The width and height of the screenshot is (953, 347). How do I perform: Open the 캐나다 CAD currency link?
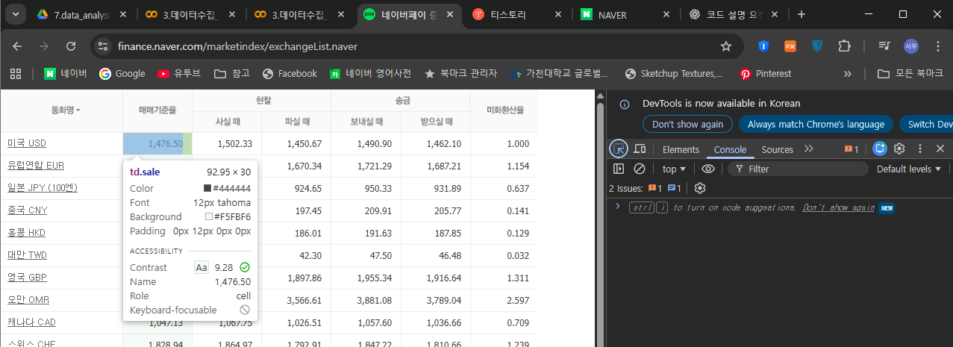[x=31, y=322]
